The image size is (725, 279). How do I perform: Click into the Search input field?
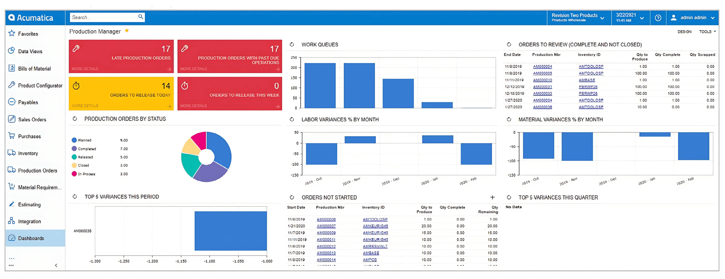tap(103, 17)
